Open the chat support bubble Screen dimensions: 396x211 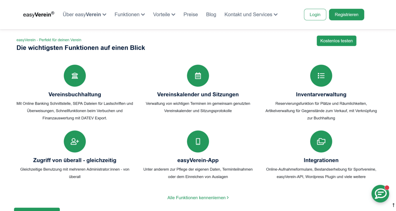(380, 194)
